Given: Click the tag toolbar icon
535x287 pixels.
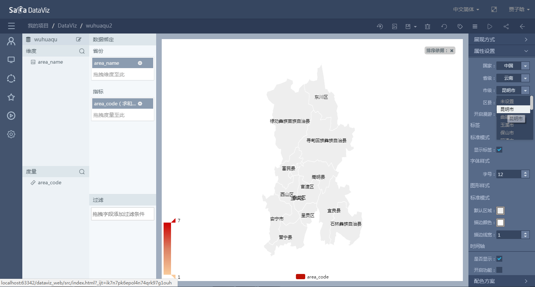Looking at the screenshot, I should click(460, 26).
